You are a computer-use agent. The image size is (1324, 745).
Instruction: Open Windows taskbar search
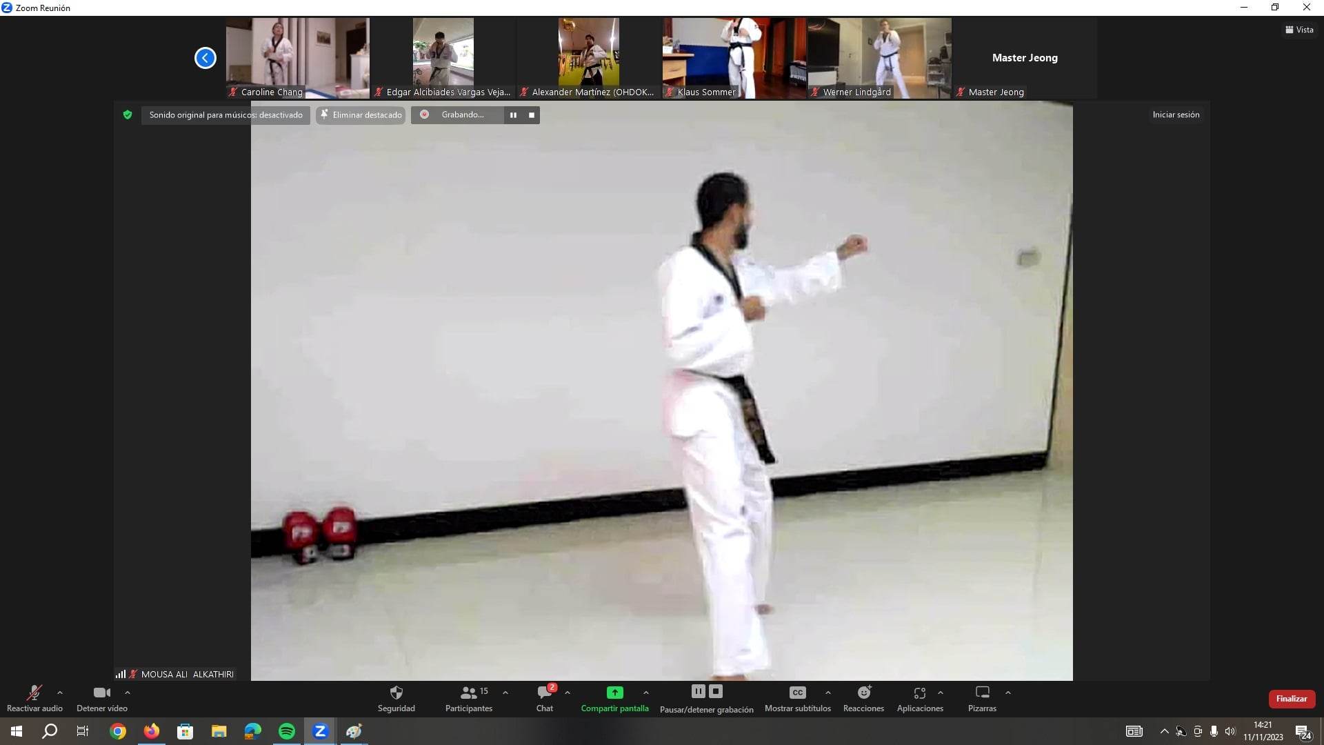(x=50, y=731)
